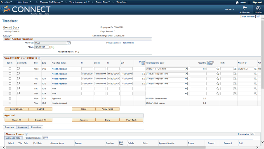Screen dimensions: 264x149
Task: Click Override Reason lookup icon in Sun row
Action: coord(217,94)
